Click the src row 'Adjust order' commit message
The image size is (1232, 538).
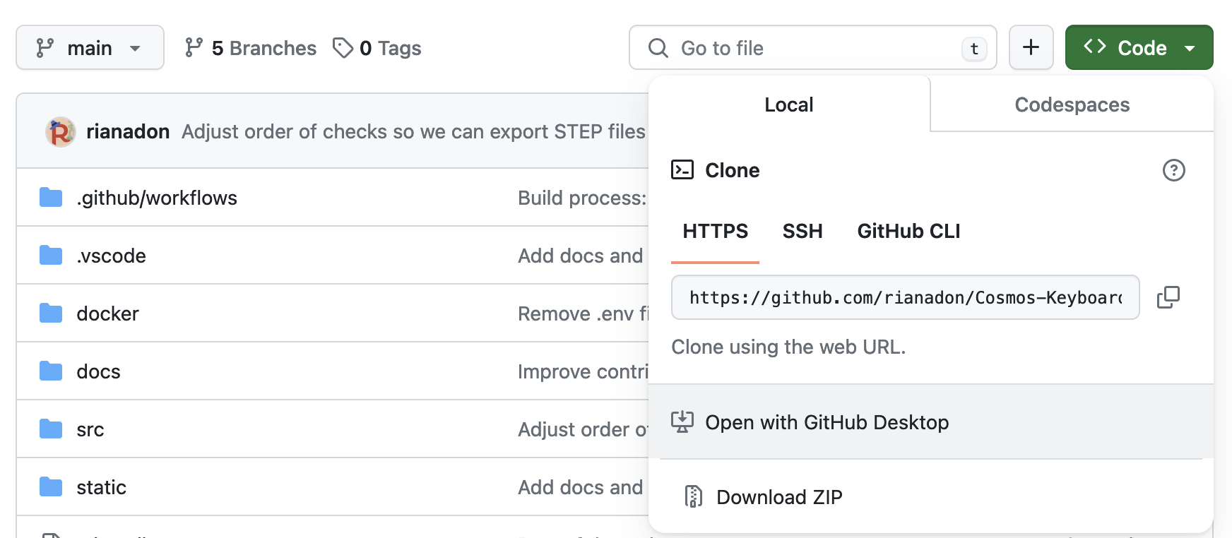(x=583, y=429)
